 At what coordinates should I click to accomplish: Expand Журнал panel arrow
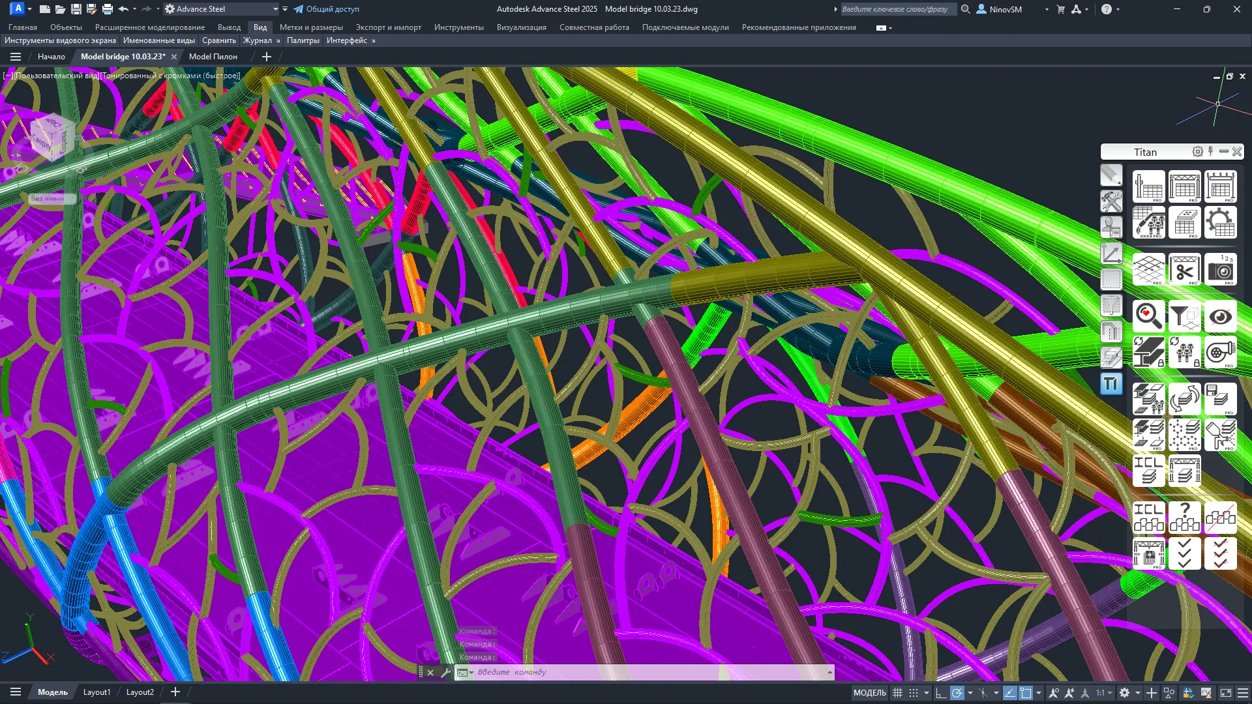278,40
